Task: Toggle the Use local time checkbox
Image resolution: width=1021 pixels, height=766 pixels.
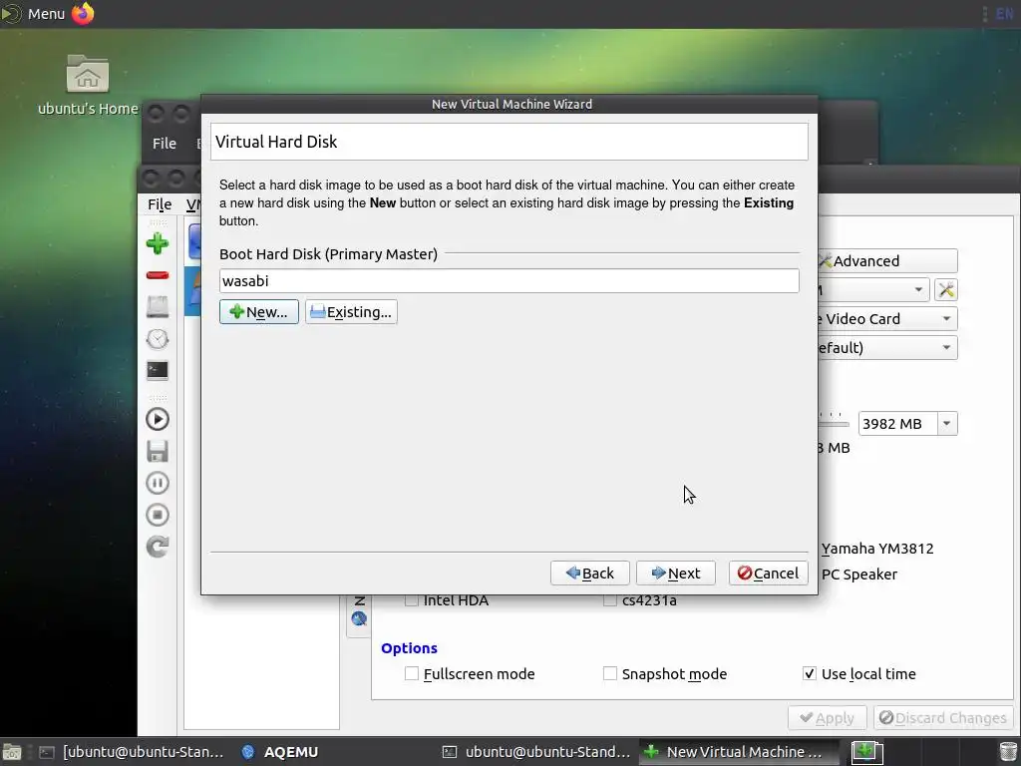Action: click(810, 673)
